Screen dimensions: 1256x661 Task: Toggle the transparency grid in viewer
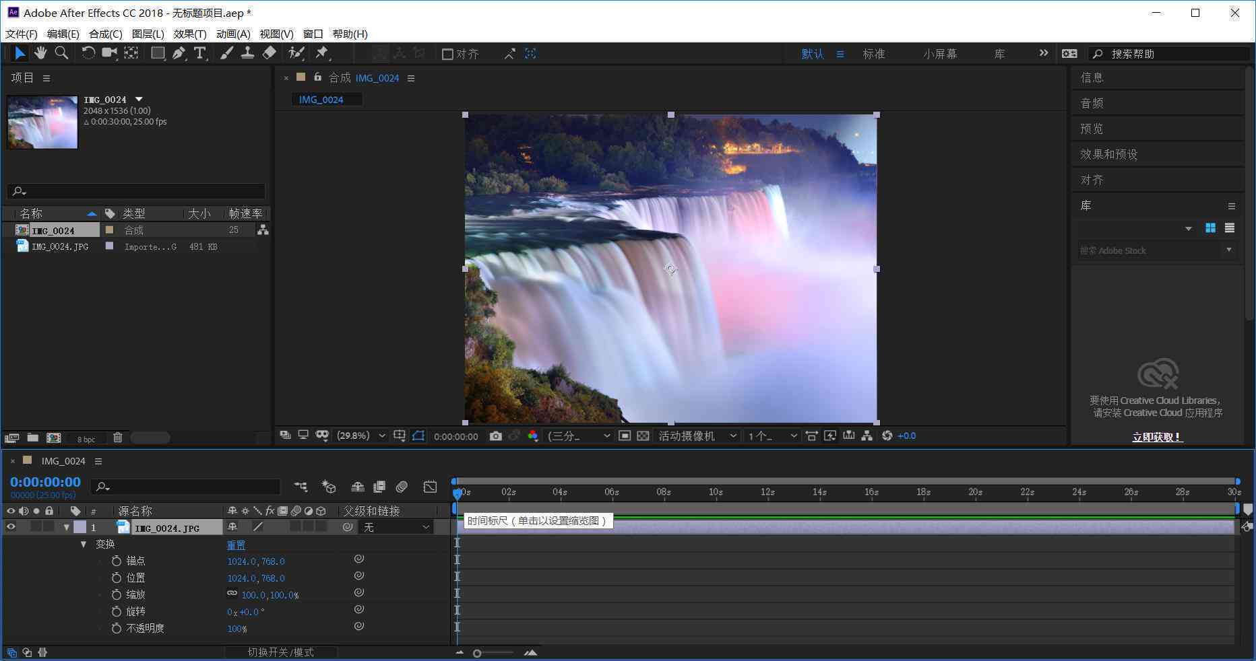coord(643,436)
